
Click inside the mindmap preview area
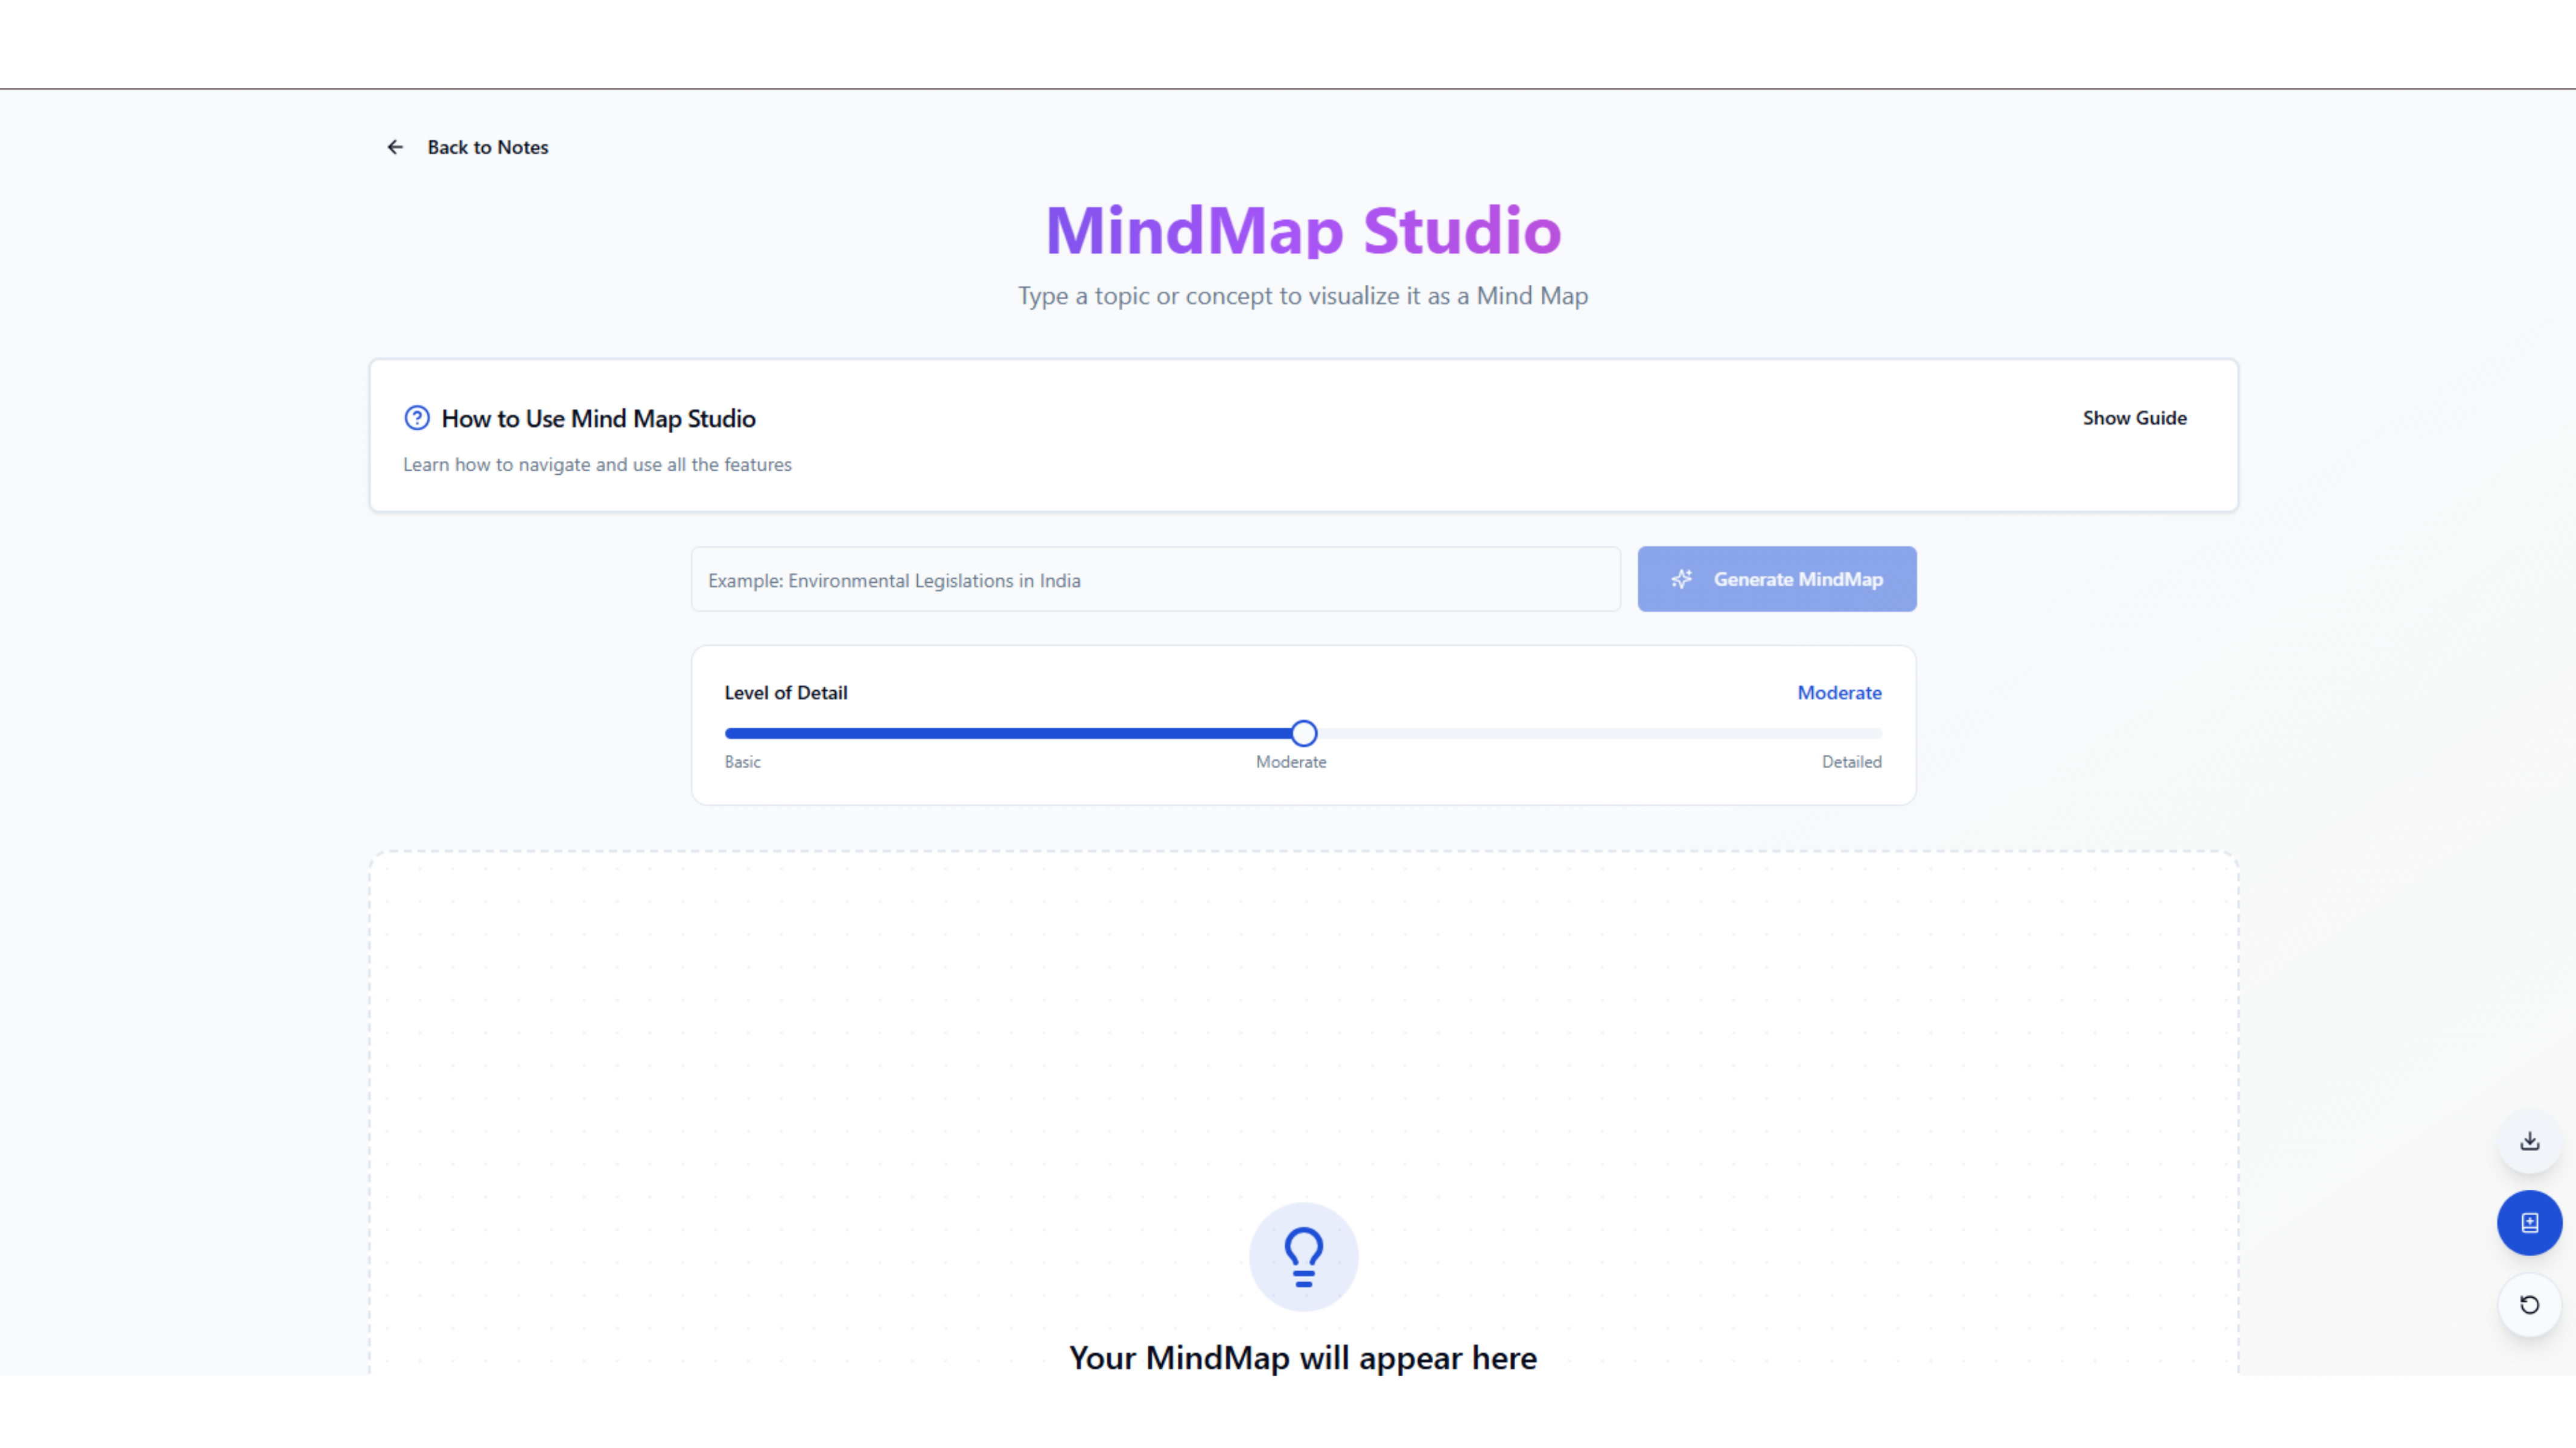click(x=1300, y=1000)
